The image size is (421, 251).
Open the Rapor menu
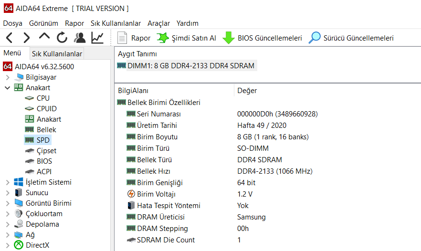point(74,23)
